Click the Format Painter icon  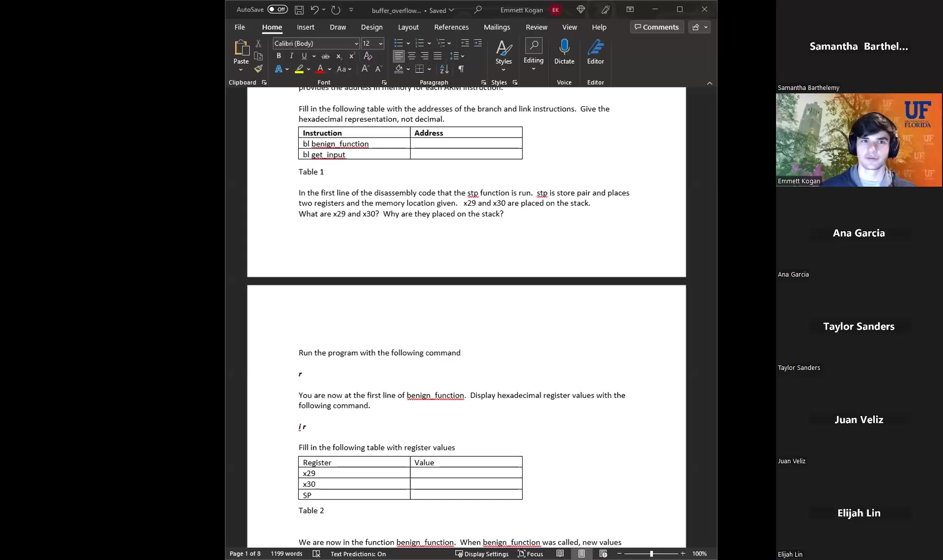[x=258, y=69]
